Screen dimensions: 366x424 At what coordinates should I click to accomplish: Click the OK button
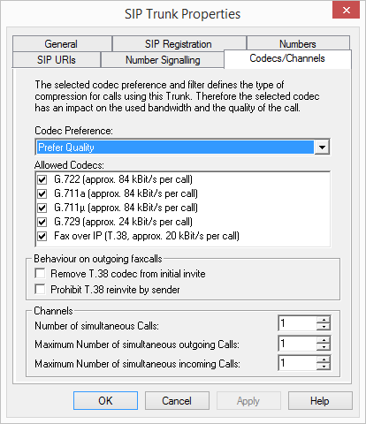[x=105, y=401]
